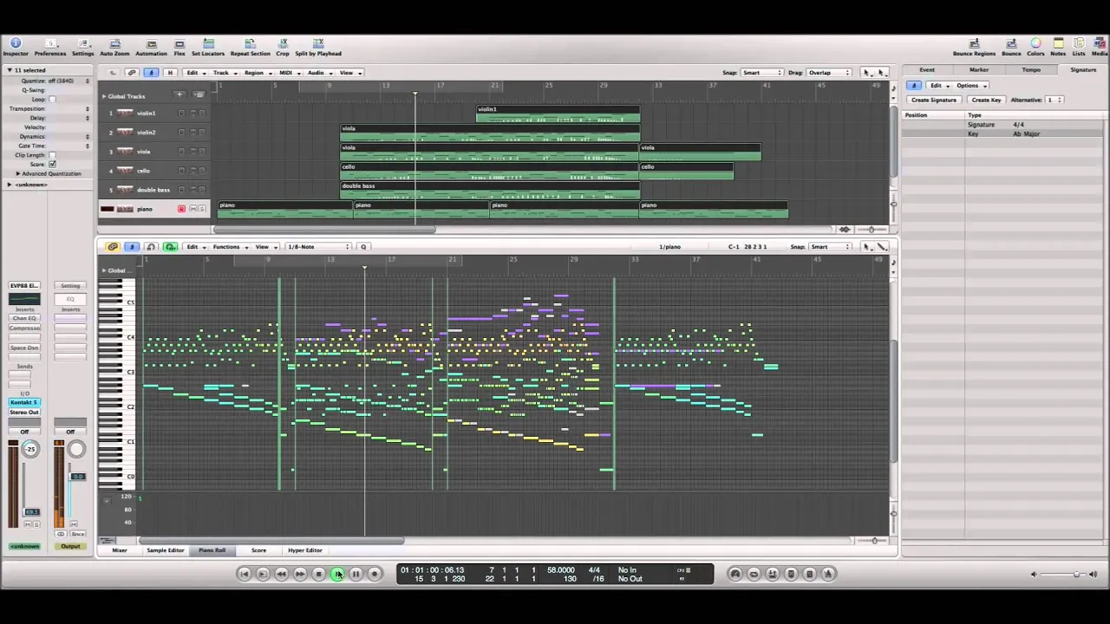Toggle green MIDI In button in Piano Roll
Viewport: 1110px width, 624px height.
pos(170,247)
